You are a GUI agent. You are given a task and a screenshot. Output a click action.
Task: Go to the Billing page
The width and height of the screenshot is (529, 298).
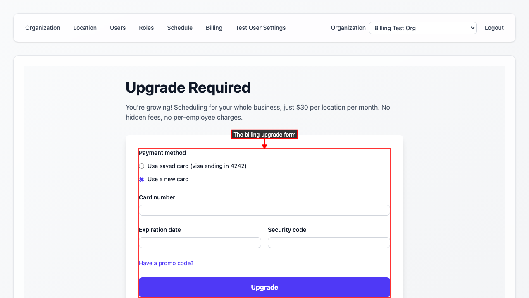214,28
